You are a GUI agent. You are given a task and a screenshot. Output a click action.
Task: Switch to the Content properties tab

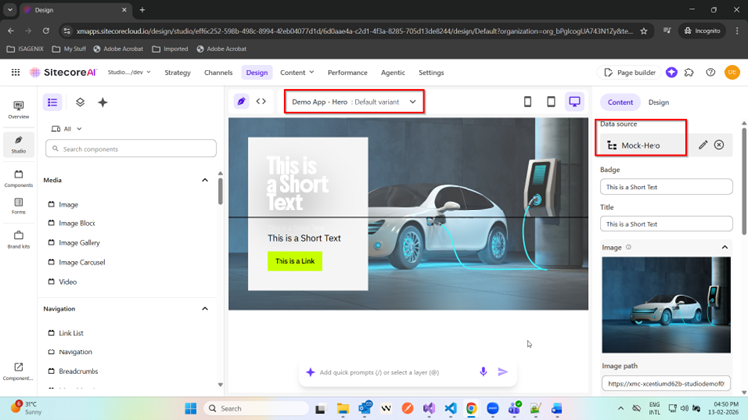[x=620, y=102]
